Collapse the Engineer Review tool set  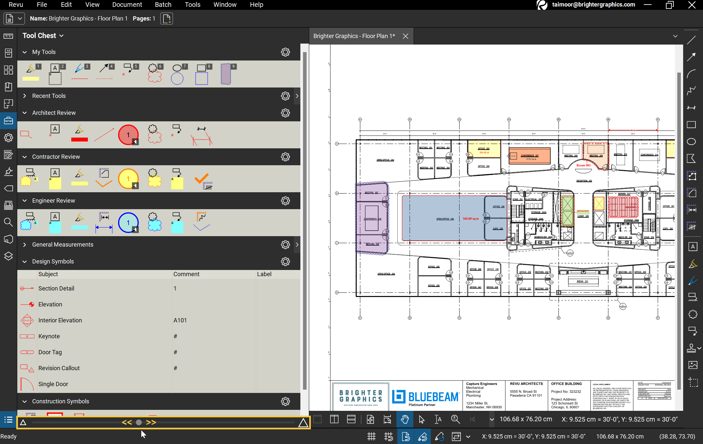pyautogui.click(x=24, y=201)
